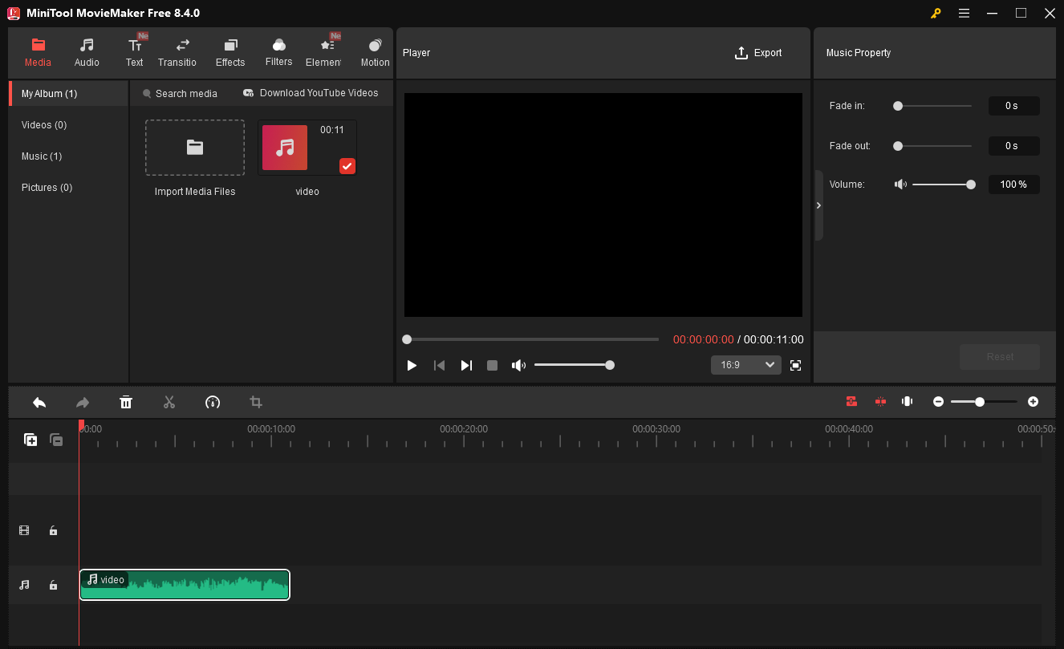Click the delete trash icon above the timeline
The height and width of the screenshot is (649, 1064).
(x=126, y=402)
